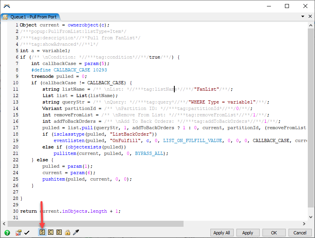315x238 pixels.
Task: Click "pulled = param(1);" line
Action: click(67, 166)
